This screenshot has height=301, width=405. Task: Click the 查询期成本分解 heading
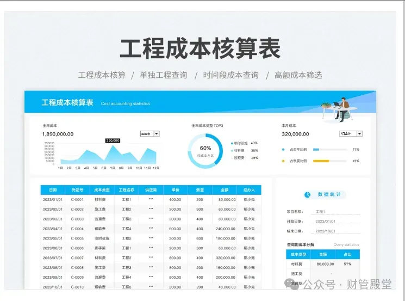301,244
